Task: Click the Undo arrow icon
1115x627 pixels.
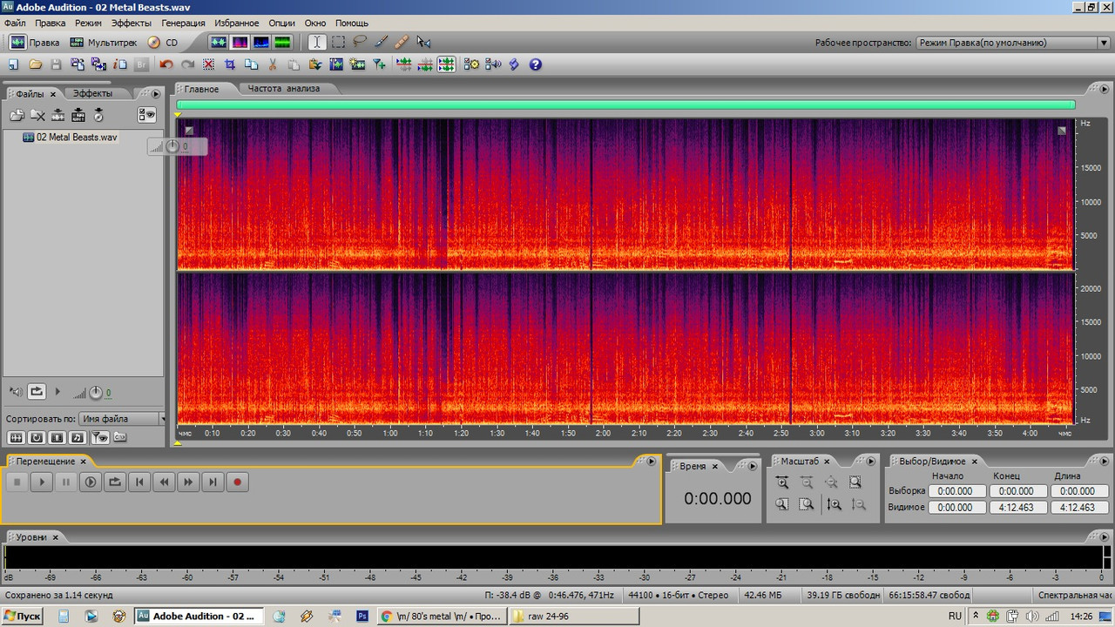Action: click(x=166, y=64)
